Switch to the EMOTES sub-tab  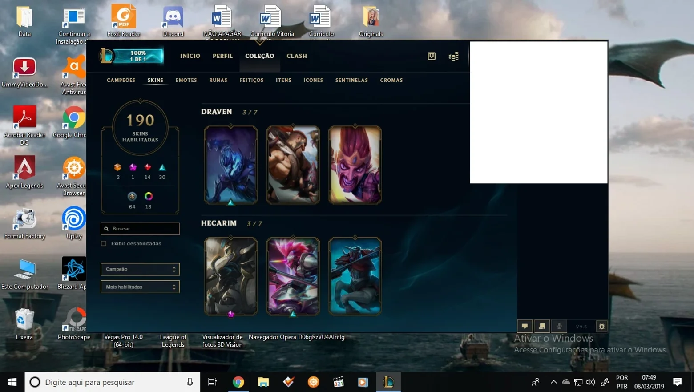pyautogui.click(x=186, y=80)
